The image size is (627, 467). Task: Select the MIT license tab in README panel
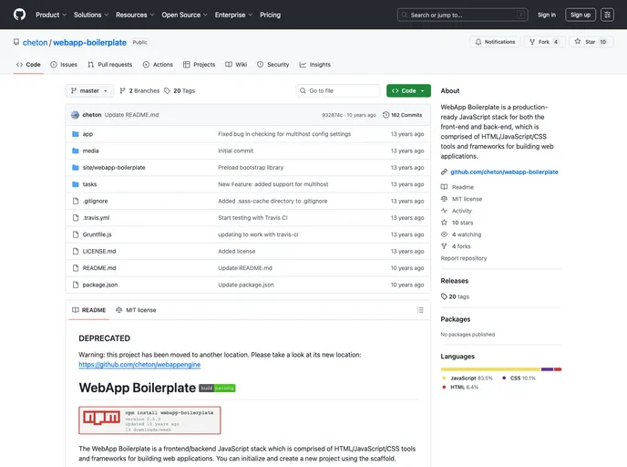pos(136,310)
